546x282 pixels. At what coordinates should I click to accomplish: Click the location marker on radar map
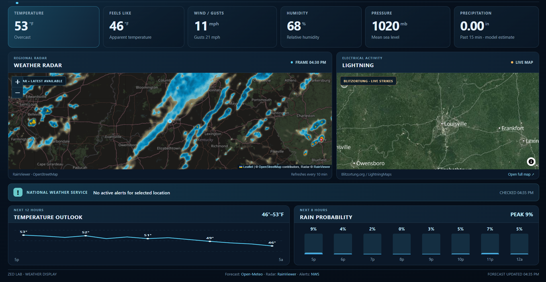tap(170, 121)
